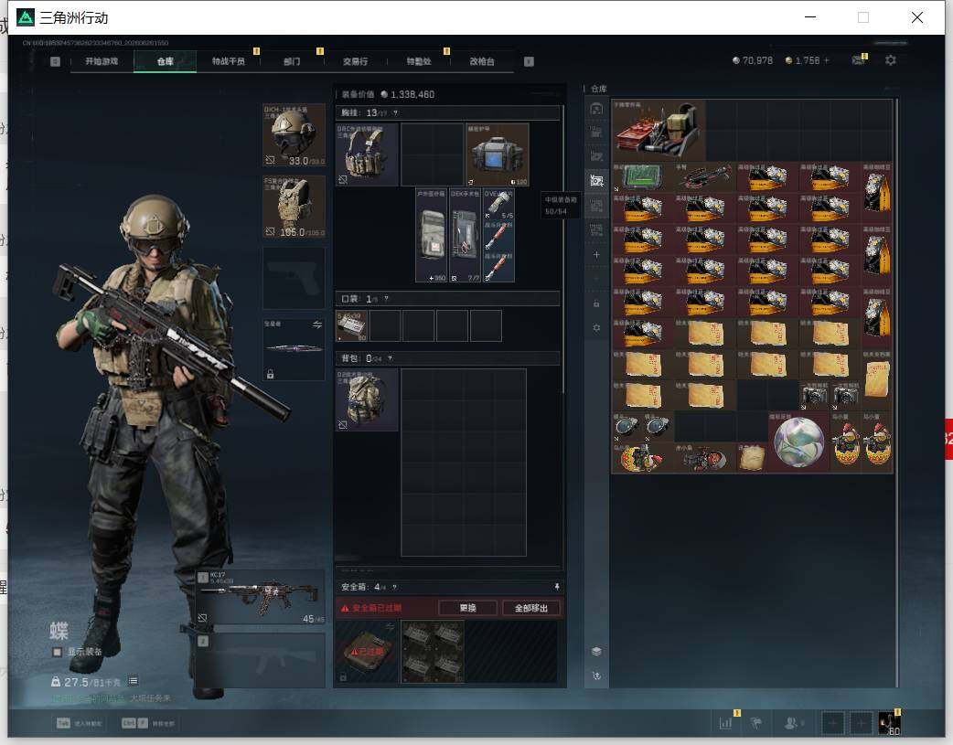Viewport: 953px width, 745px height.
Task: Switch to the 交易行 tab
Action: 355,61
